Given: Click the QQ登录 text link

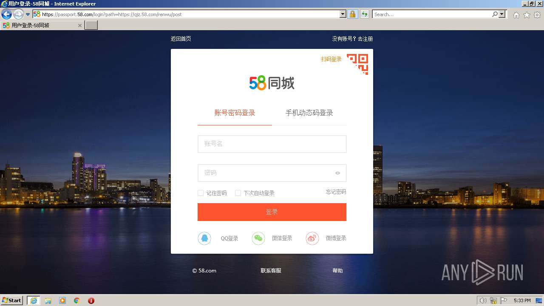Looking at the screenshot, I should (x=229, y=238).
